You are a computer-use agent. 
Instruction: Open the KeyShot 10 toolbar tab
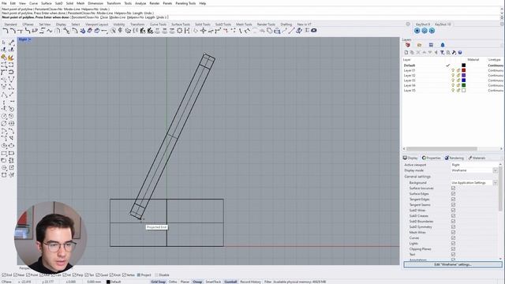click(443, 24)
